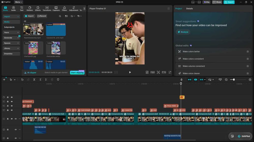Split clip at playhead
Screen dimensions: 254x142
click(x=34, y=79)
